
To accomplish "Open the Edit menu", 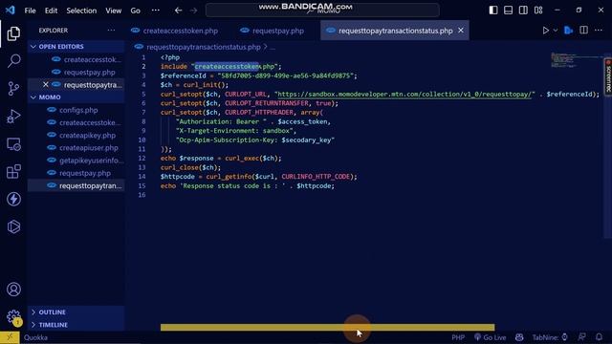I will click(51, 11).
